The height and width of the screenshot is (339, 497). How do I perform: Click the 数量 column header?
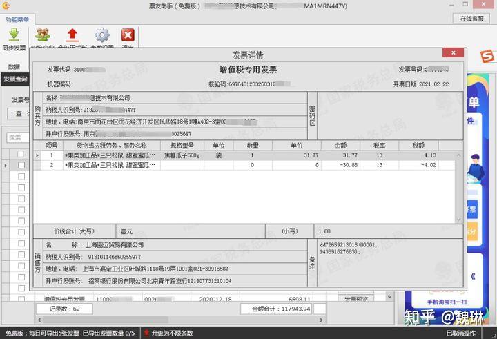(x=253, y=146)
